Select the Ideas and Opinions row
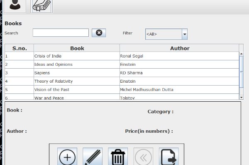Screen dimensions: 249x165 pos(122,65)
